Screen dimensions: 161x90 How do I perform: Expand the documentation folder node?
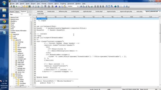tap(14, 48)
